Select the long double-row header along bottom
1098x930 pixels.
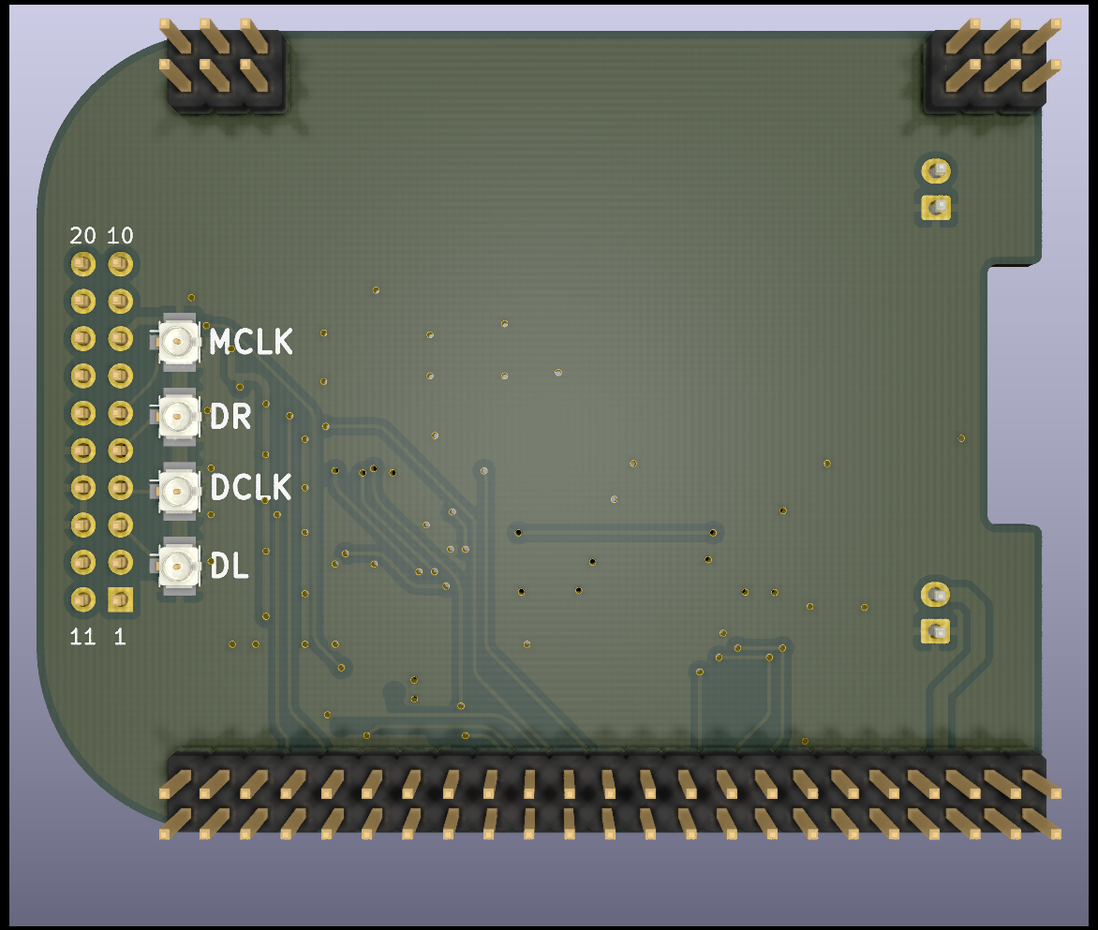tap(609, 796)
